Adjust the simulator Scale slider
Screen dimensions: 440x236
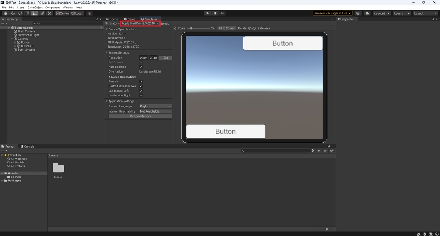[198, 28]
